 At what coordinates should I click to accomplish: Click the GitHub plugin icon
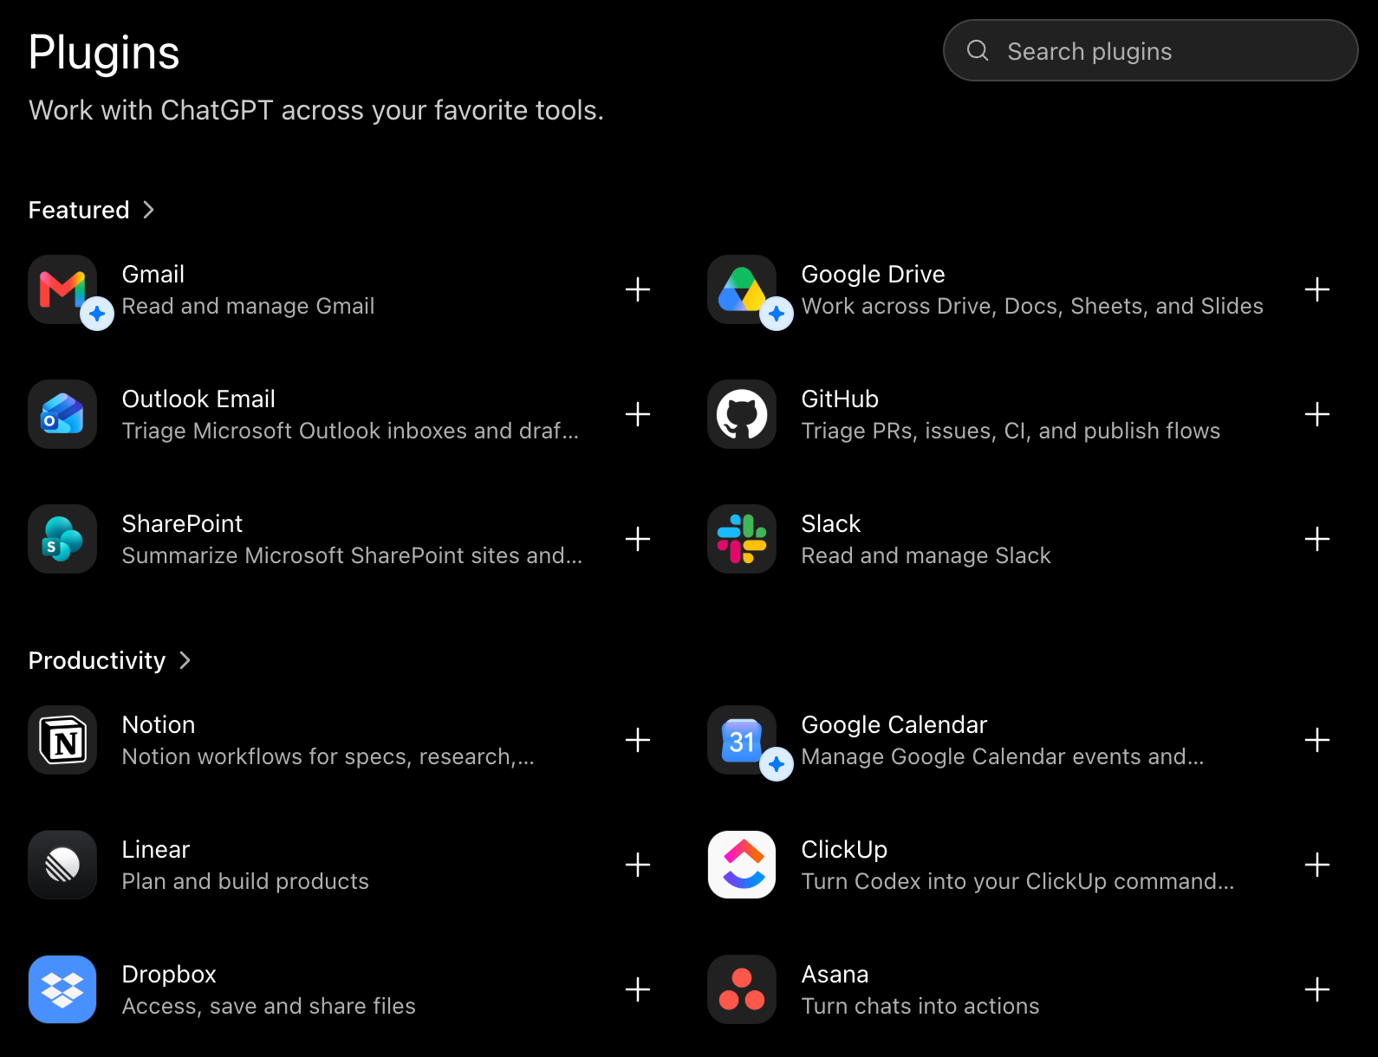click(742, 414)
